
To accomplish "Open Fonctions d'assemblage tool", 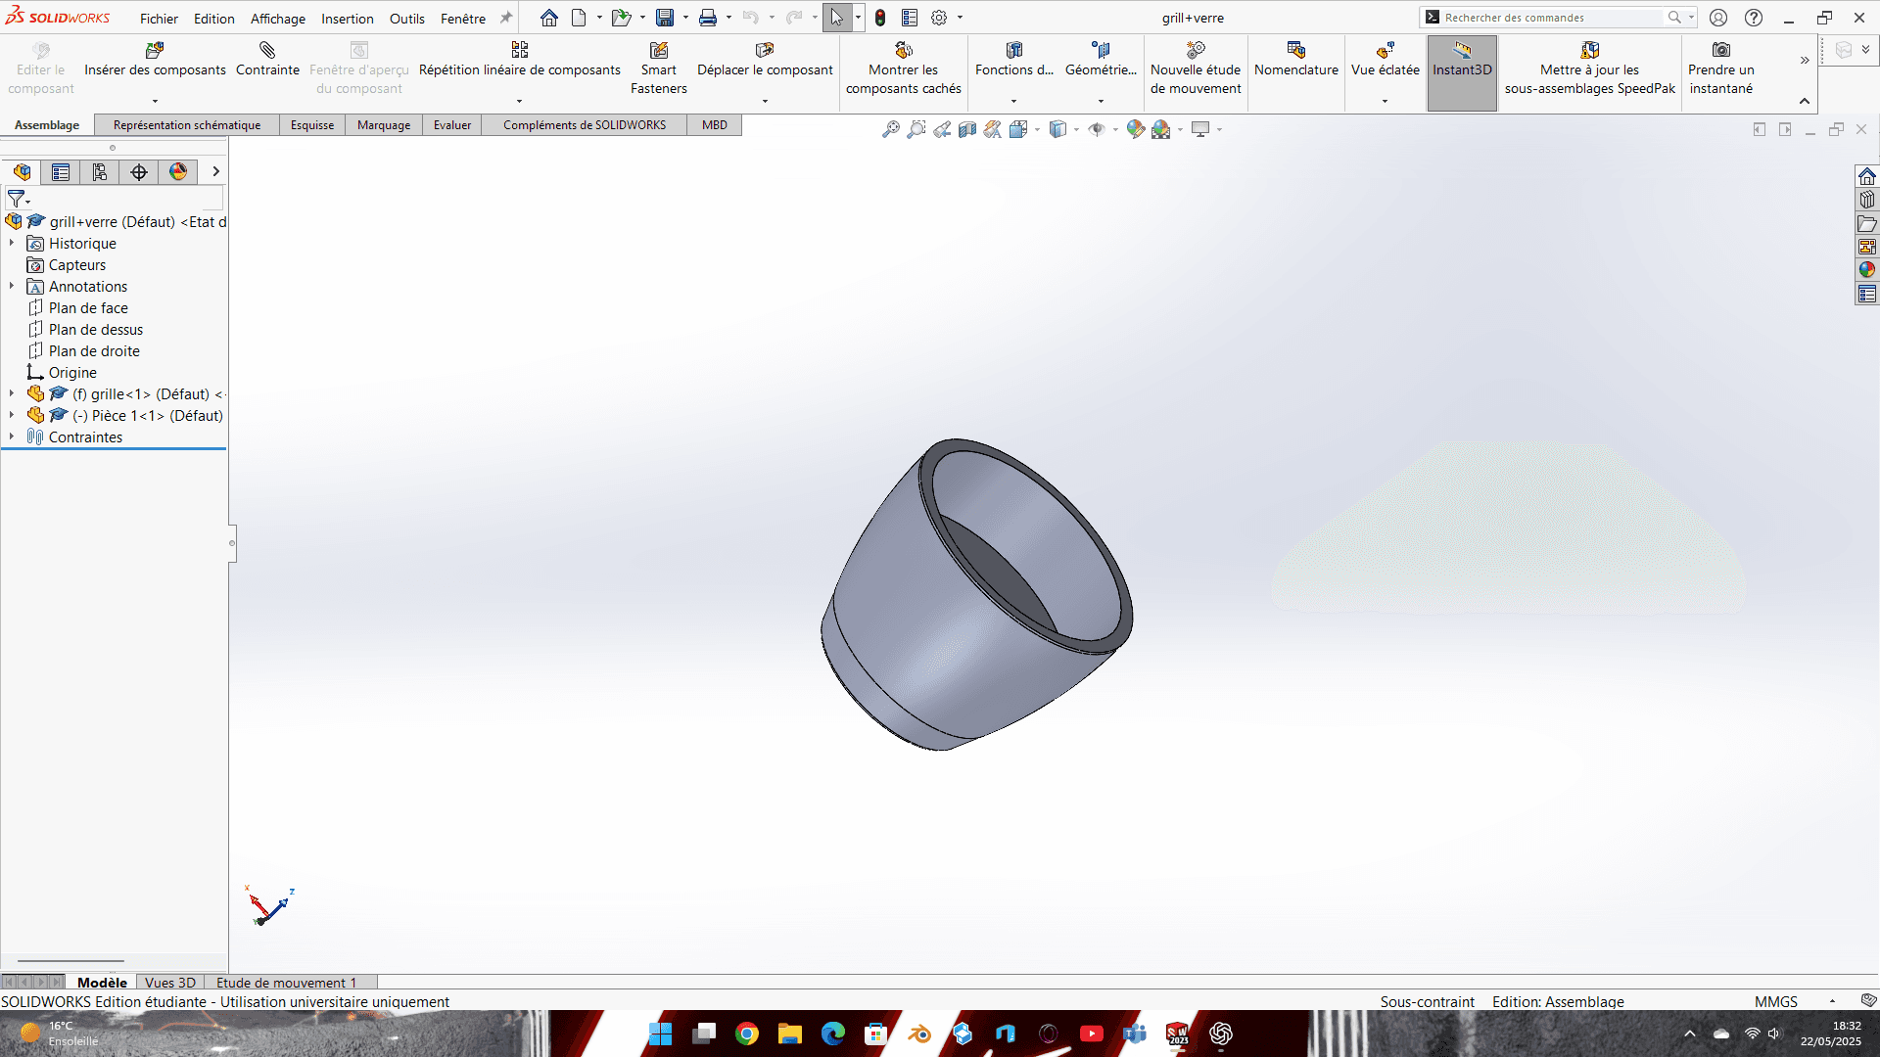I will coord(1014,60).
